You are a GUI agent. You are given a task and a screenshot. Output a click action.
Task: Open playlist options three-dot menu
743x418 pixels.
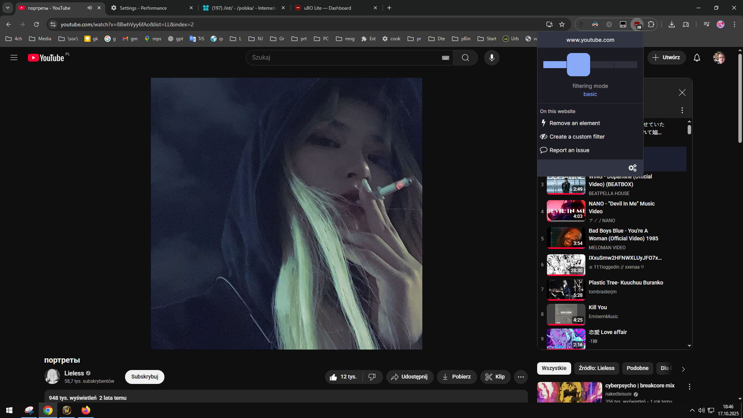(682, 111)
